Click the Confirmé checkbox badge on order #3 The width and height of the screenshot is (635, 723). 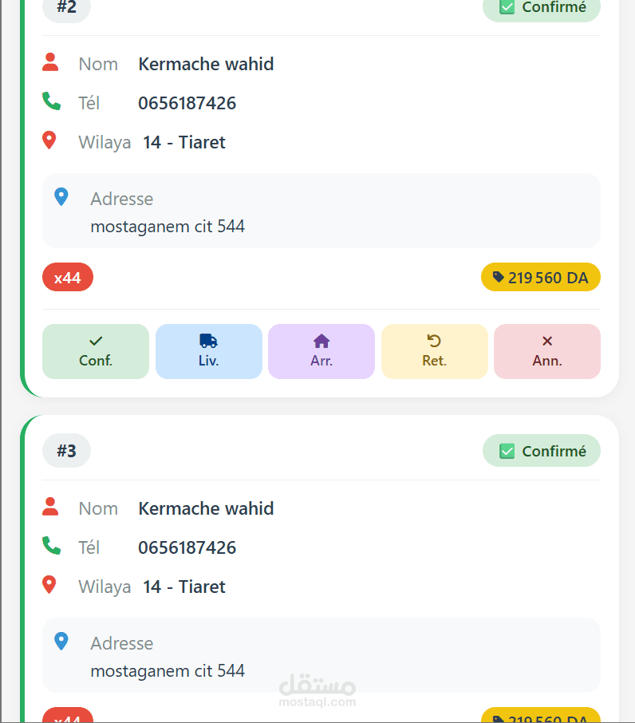point(542,451)
